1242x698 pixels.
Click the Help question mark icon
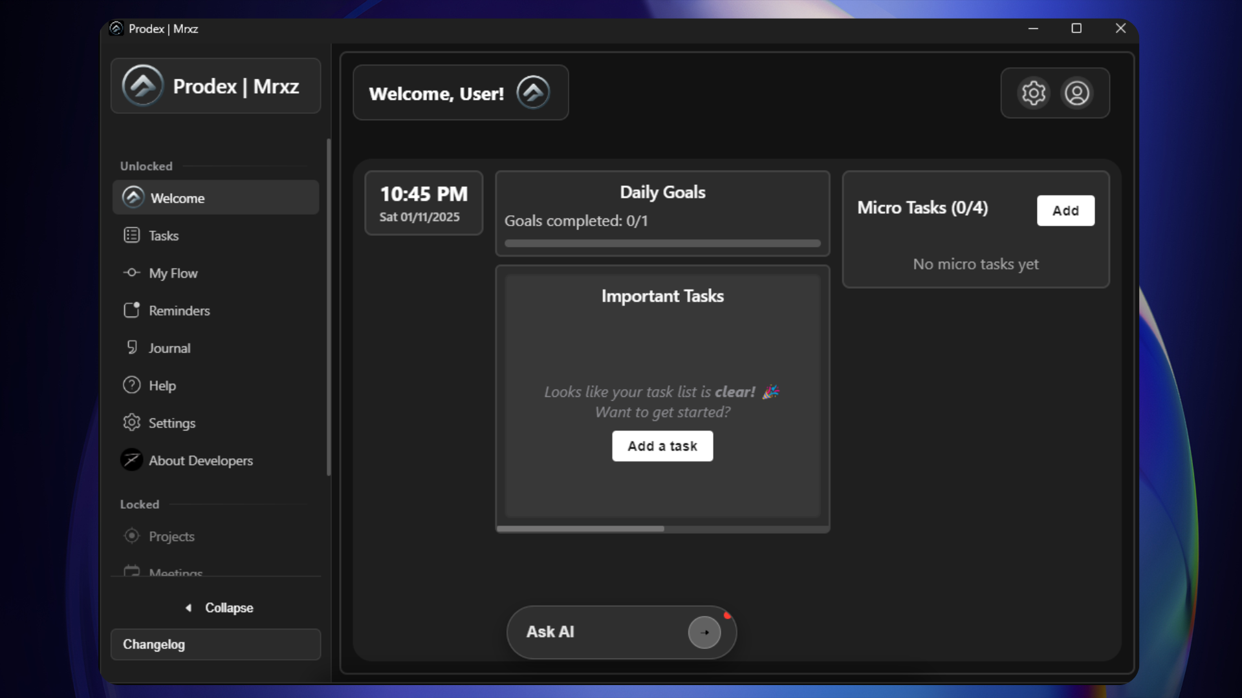coord(132,385)
